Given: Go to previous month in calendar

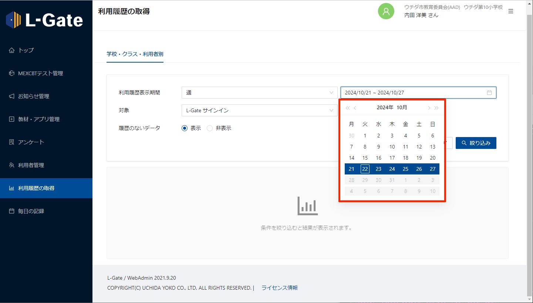Looking at the screenshot, I should click(x=355, y=108).
